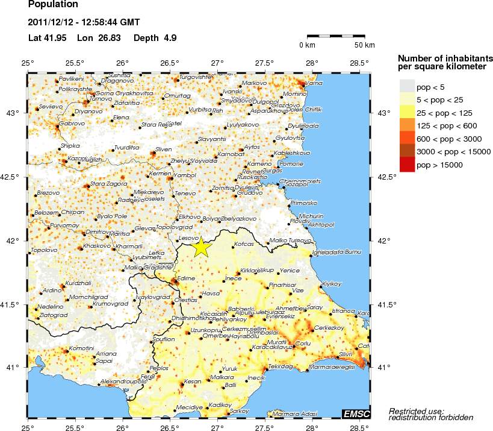Click the yellow "25 < pop < 125" swatch
493x431 pixels.
click(x=407, y=113)
